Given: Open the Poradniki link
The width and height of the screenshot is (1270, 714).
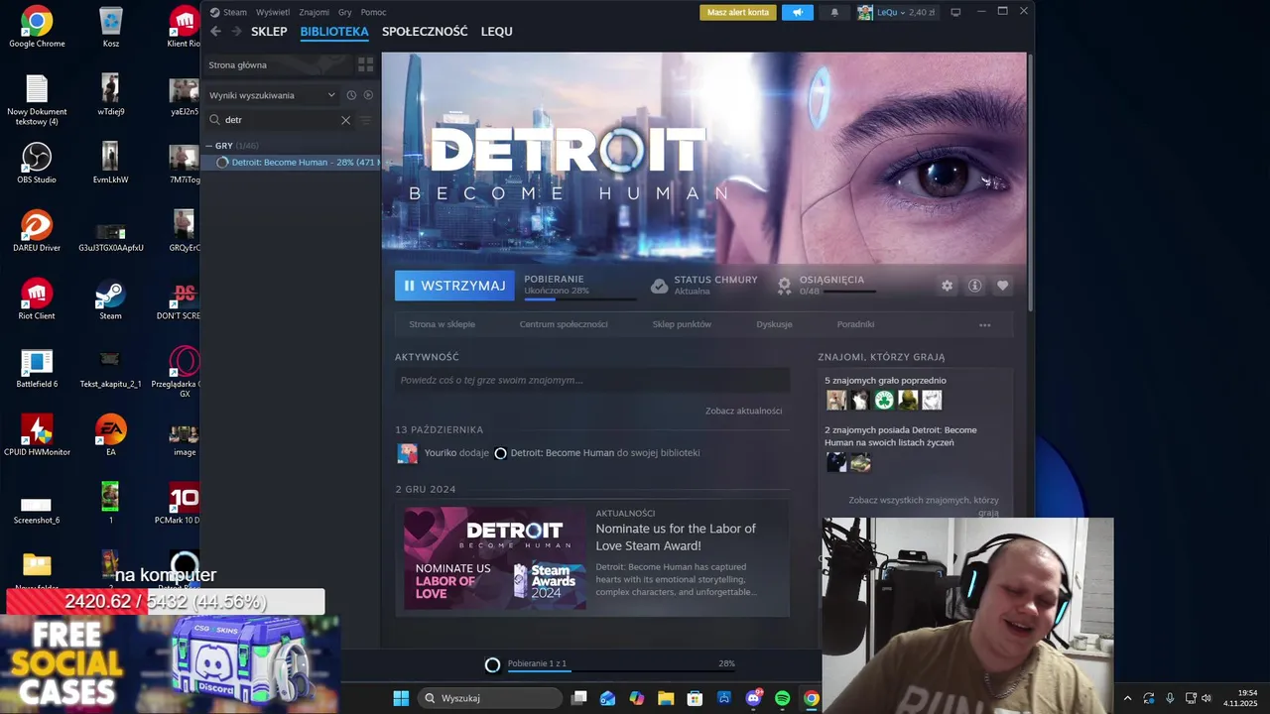Looking at the screenshot, I should tap(855, 324).
